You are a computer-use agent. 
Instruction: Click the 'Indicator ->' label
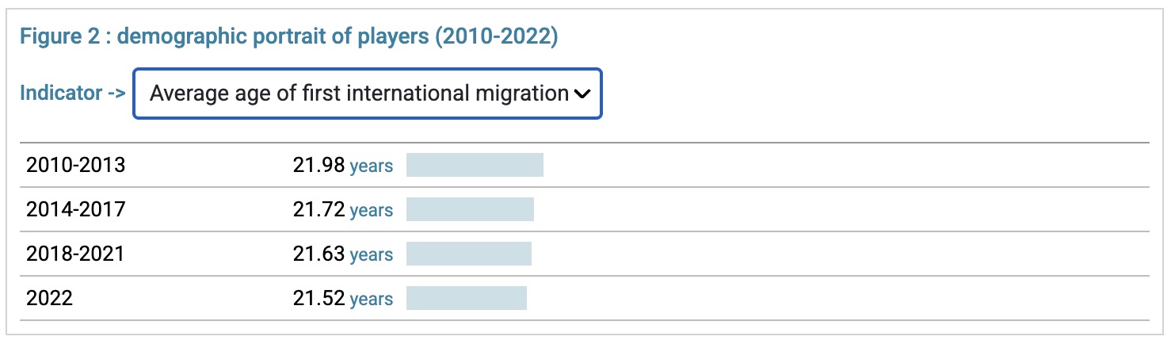pos(73,93)
